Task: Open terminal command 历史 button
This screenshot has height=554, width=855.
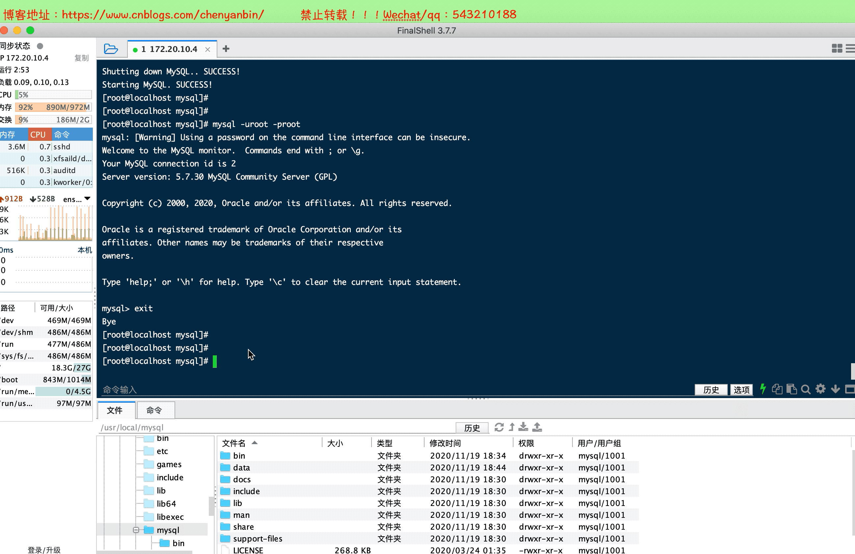Action: click(711, 390)
